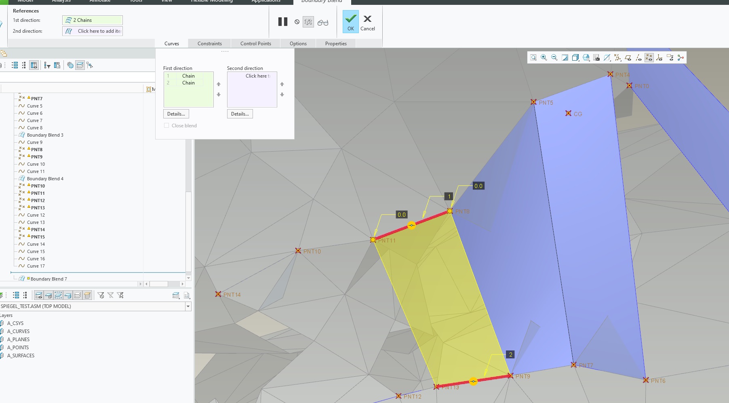Viewport: 729px width, 403px height.
Task: Click First direction Details button
Action: click(x=176, y=114)
